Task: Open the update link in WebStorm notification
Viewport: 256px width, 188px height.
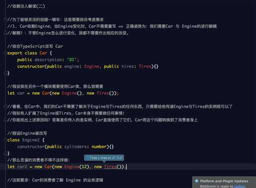Action: click(x=239, y=187)
